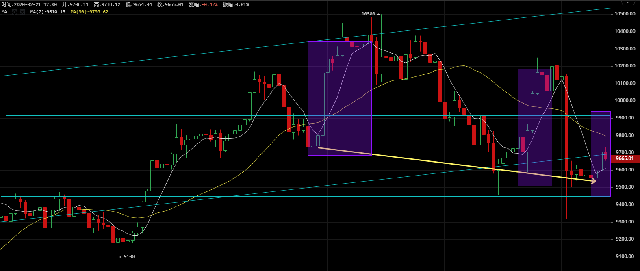The image size is (640, 271).
Task: Click the 时间:2020-02-21 12:00 timestamp
Action: [29, 4]
